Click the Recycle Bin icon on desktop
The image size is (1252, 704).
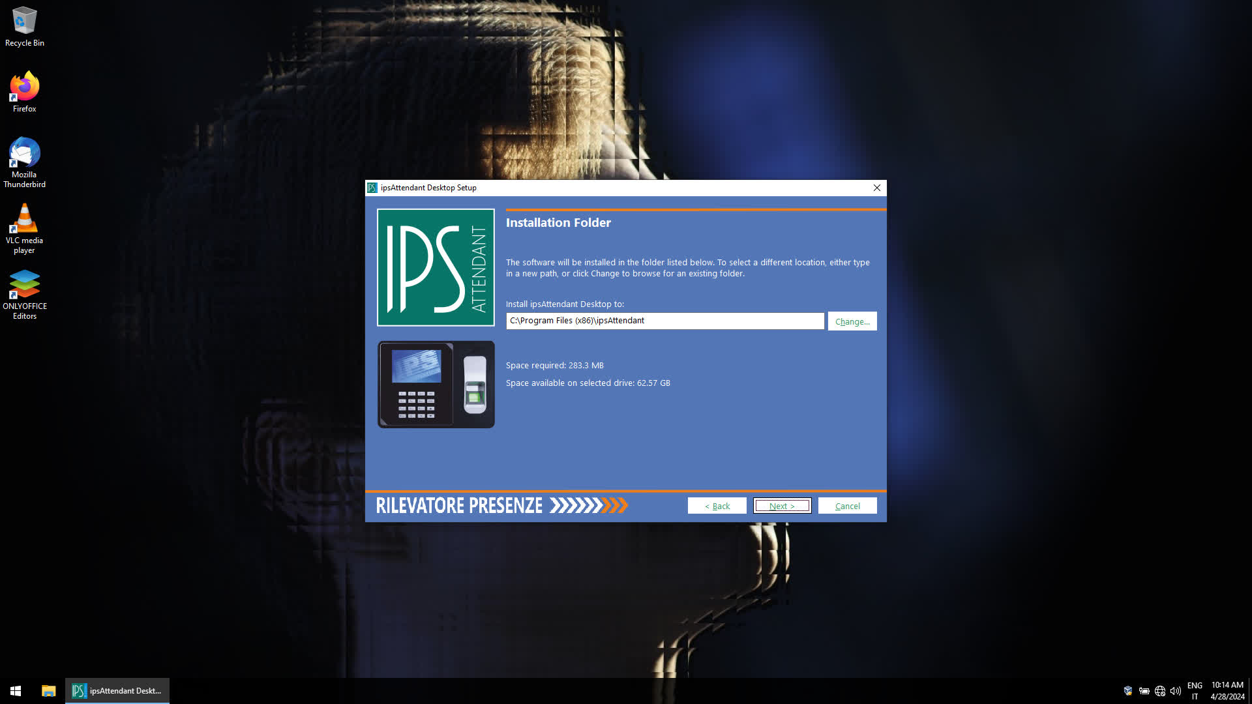click(x=24, y=18)
